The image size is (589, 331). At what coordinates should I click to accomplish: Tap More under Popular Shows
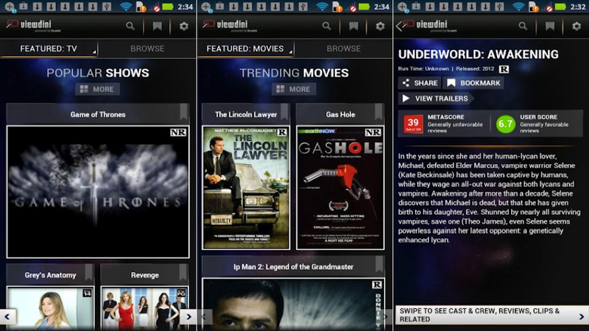[x=98, y=89]
